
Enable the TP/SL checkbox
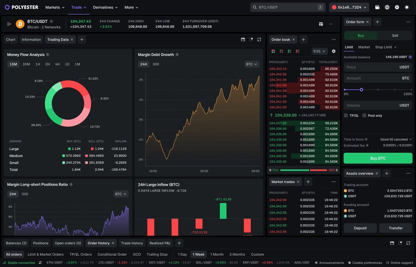coord(346,115)
